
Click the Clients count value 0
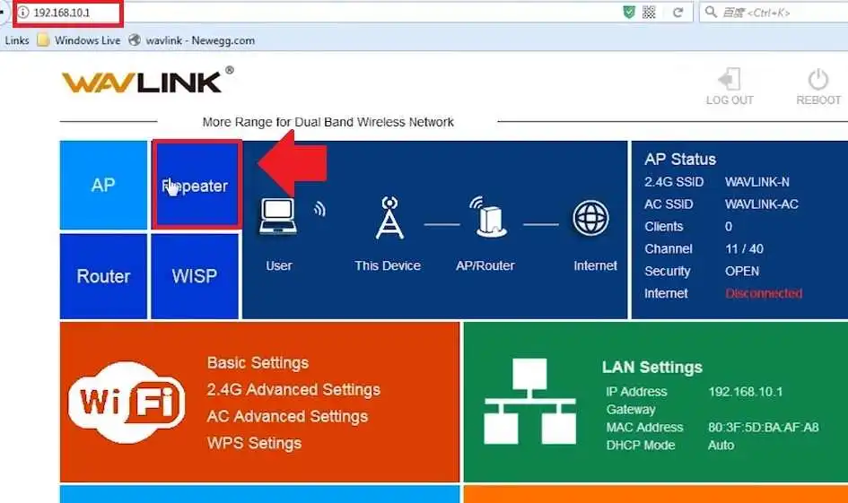729,226
